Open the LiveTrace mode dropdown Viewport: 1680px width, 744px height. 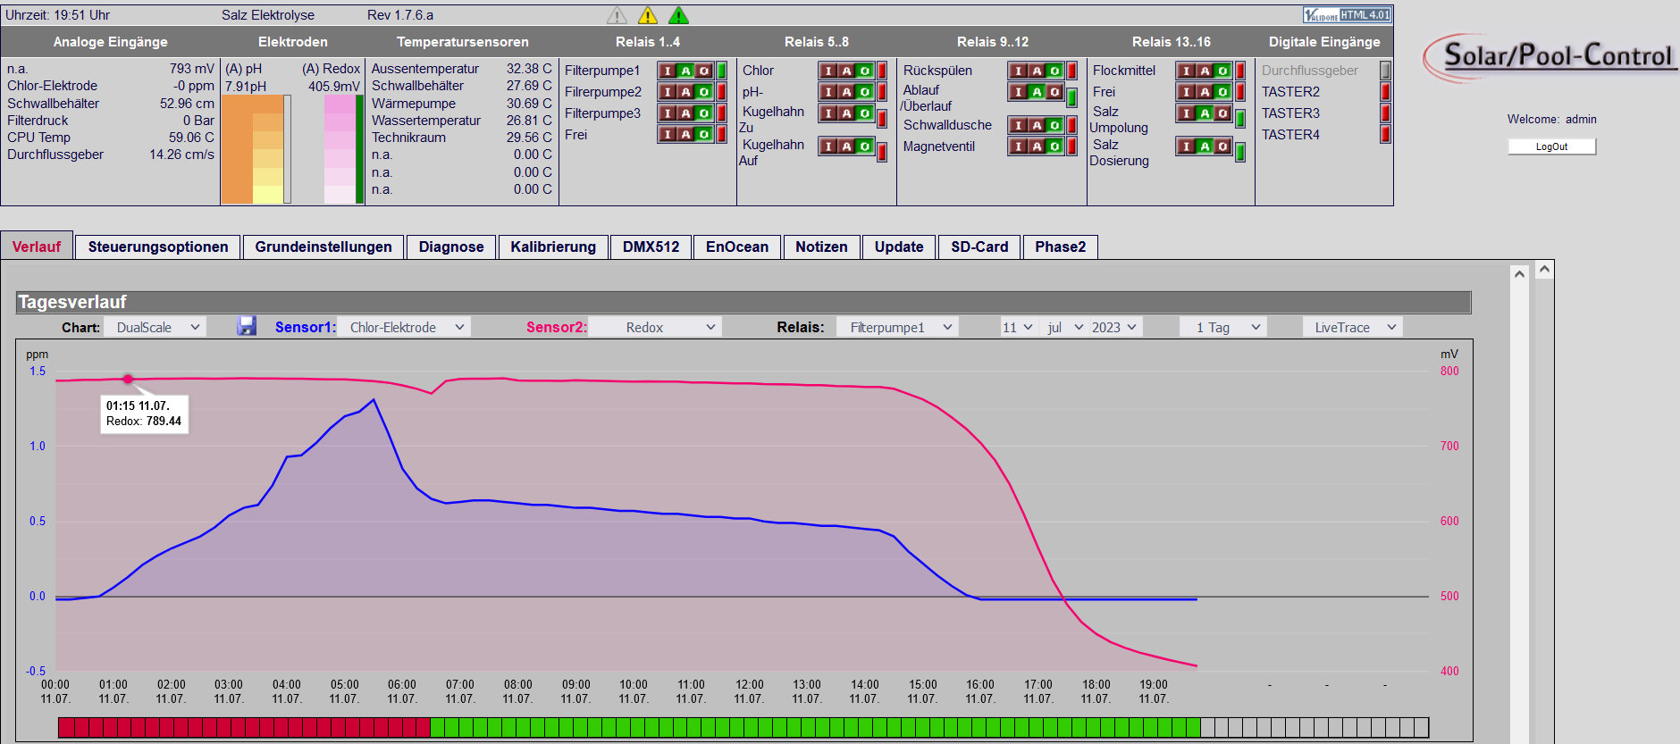click(1353, 328)
